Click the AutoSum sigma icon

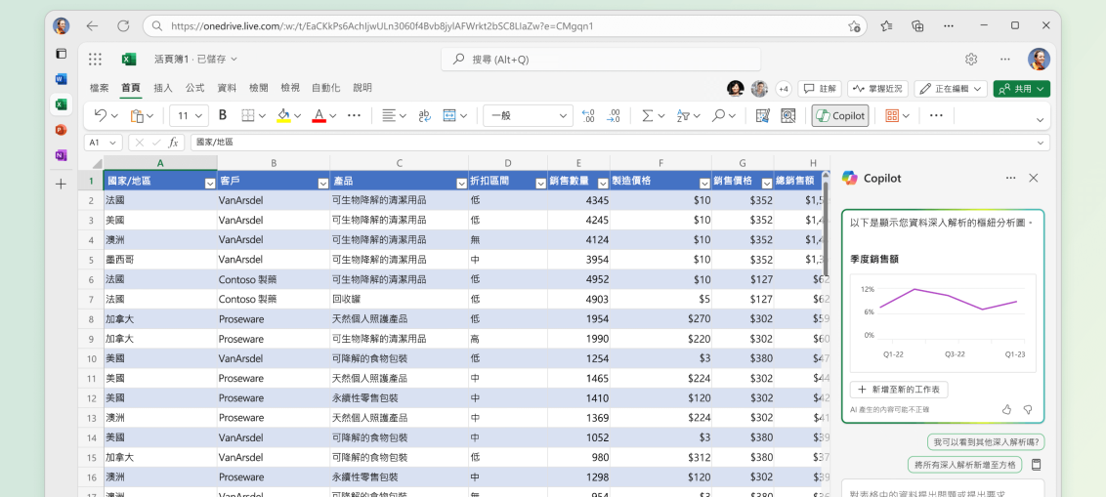[647, 115]
